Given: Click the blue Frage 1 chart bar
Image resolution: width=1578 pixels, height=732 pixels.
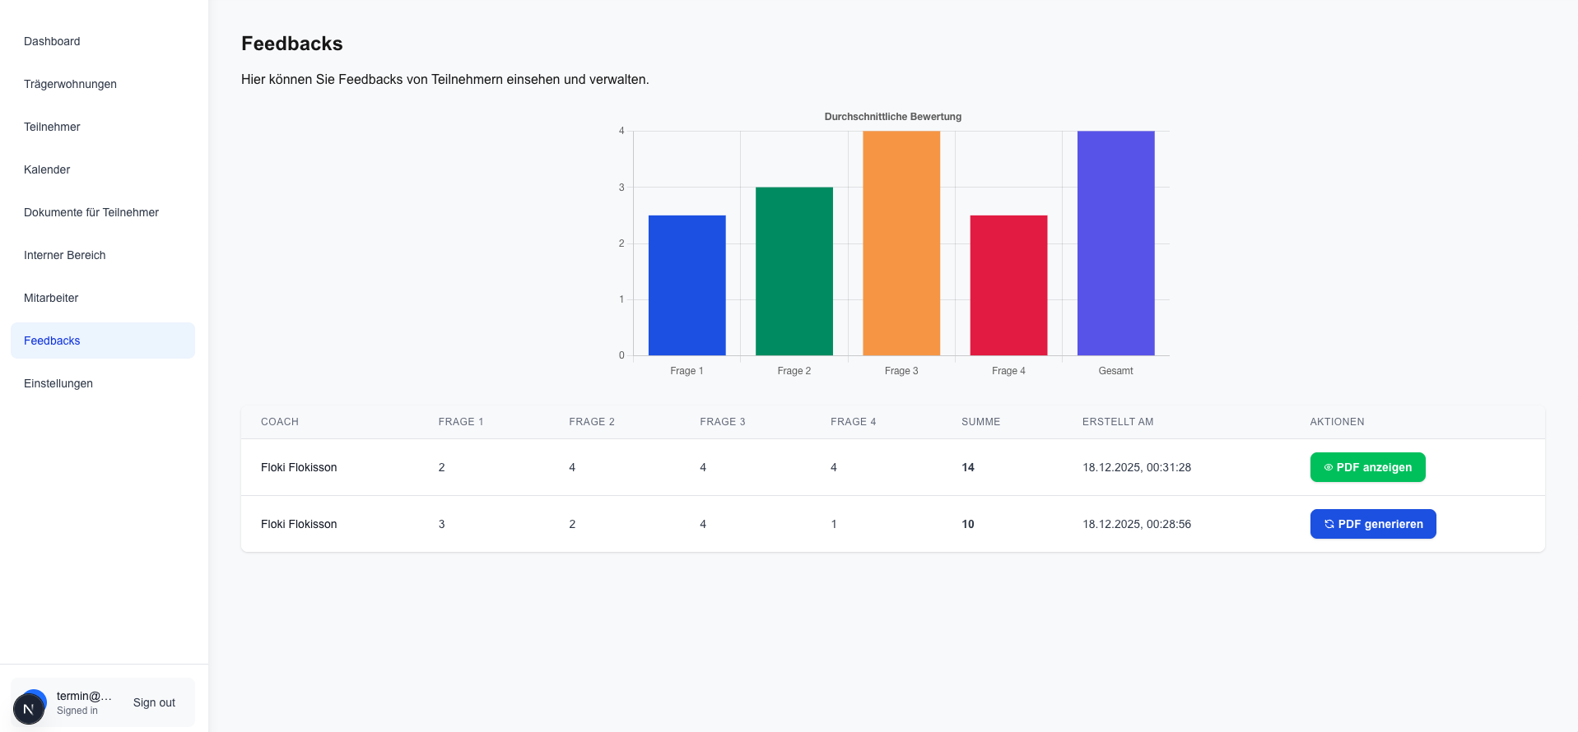Looking at the screenshot, I should point(687,285).
